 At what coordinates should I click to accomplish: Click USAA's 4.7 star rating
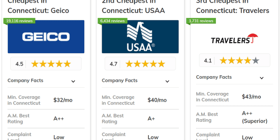coord(140,64)
